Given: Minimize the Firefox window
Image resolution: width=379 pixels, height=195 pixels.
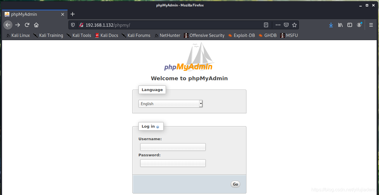Looking at the screenshot, I should pos(360,5).
